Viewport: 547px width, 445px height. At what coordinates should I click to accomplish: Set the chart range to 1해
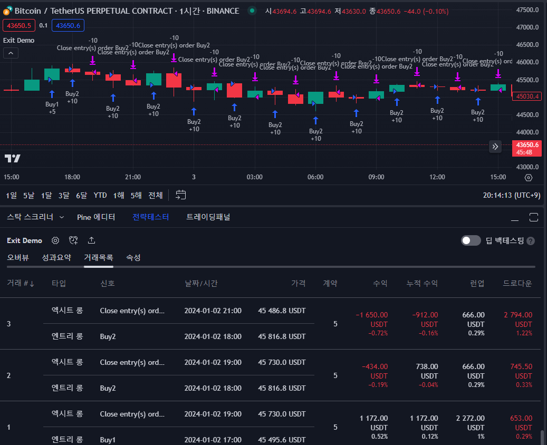coord(119,195)
